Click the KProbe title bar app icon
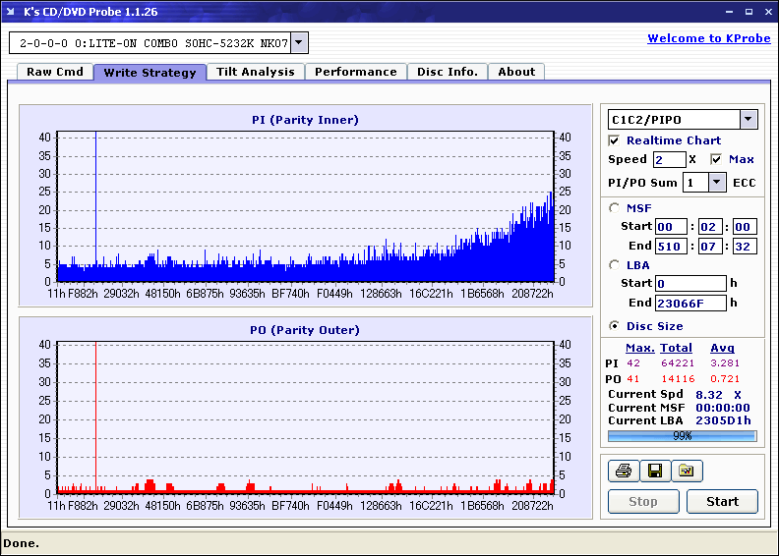Image resolution: width=779 pixels, height=556 pixels. coord(11,12)
